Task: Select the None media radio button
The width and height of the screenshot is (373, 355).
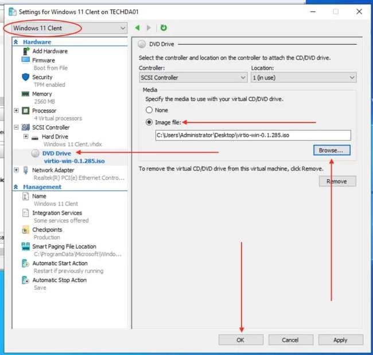Action: point(149,110)
